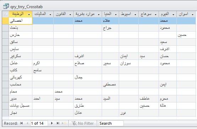Open the سوهاج column dropdown arrow
The width and height of the screenshot is (197, 129).
tap(156, 15)
